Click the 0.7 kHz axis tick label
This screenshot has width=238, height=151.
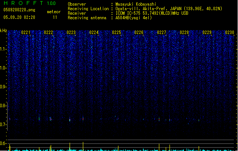[3, 125]
